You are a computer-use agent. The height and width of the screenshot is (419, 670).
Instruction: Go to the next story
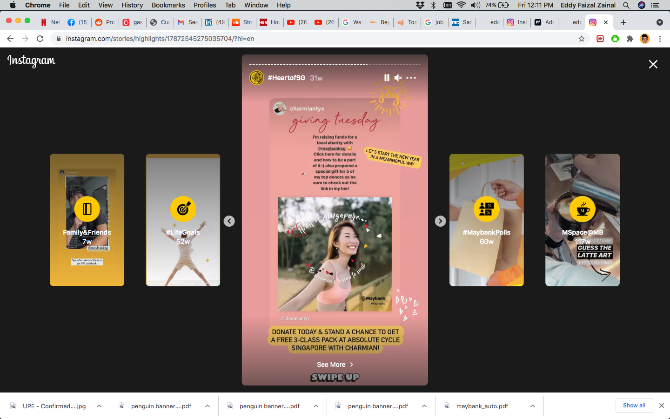(441, 221)
